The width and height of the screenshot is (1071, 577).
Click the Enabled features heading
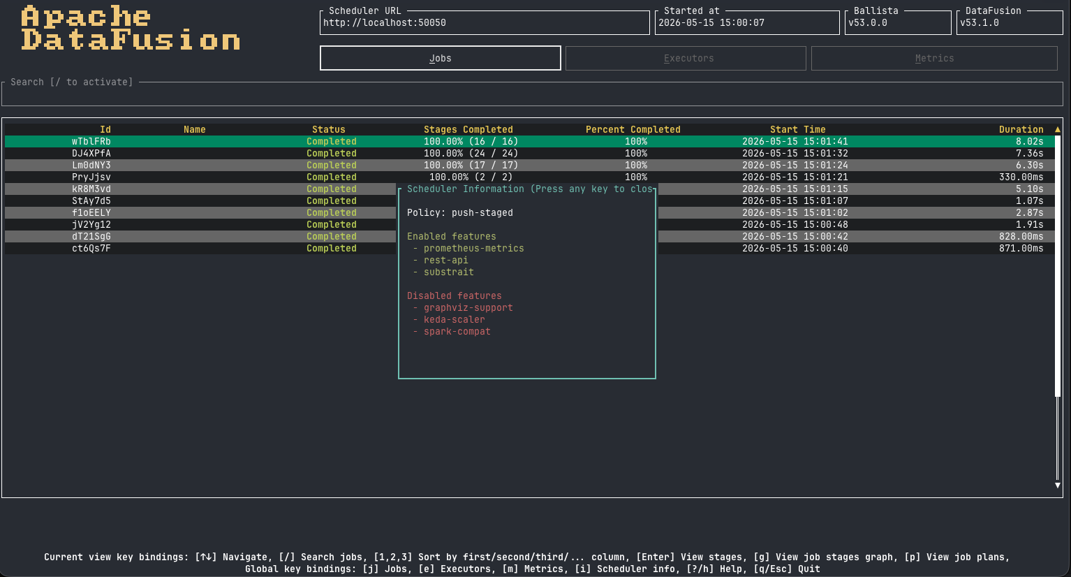(x=452, y=236)
